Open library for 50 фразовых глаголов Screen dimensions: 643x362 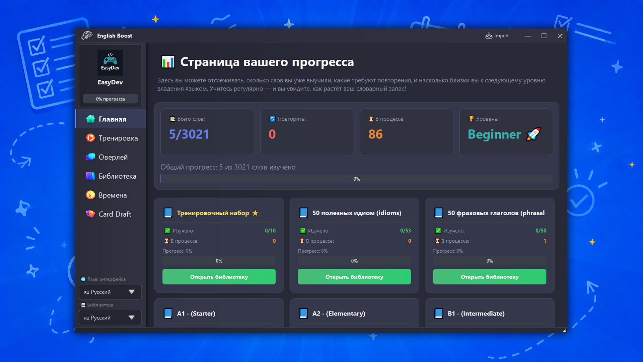490,277
